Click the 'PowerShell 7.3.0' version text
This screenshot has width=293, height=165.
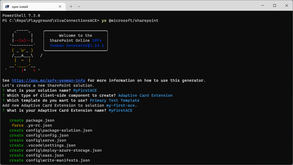(21, 16)
